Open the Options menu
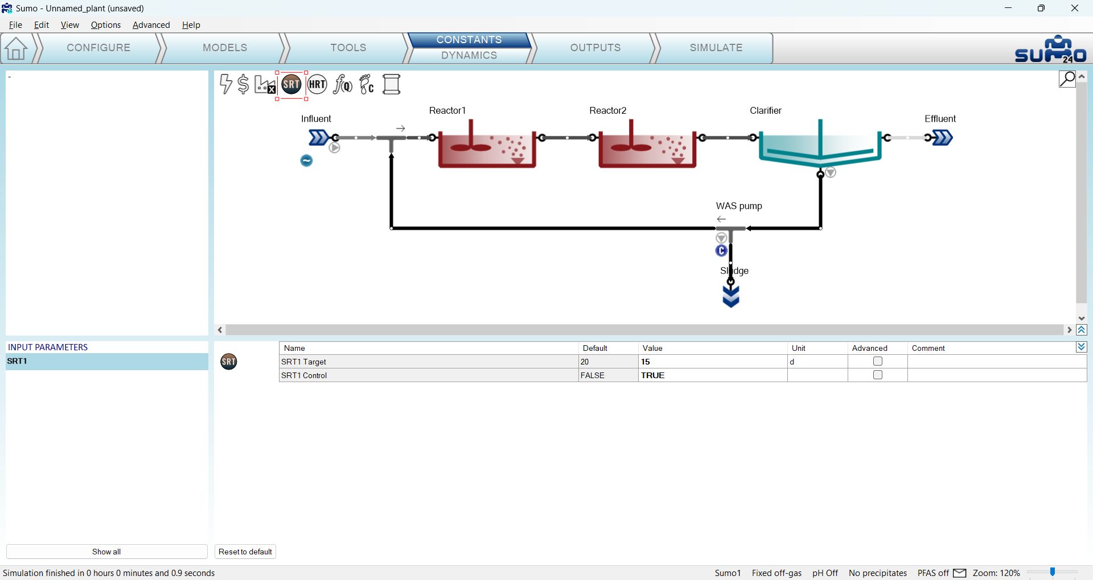This screenshot has height=580, width=1093. pos(105,25)
